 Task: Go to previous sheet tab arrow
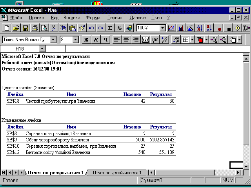(x=9, y=173)
